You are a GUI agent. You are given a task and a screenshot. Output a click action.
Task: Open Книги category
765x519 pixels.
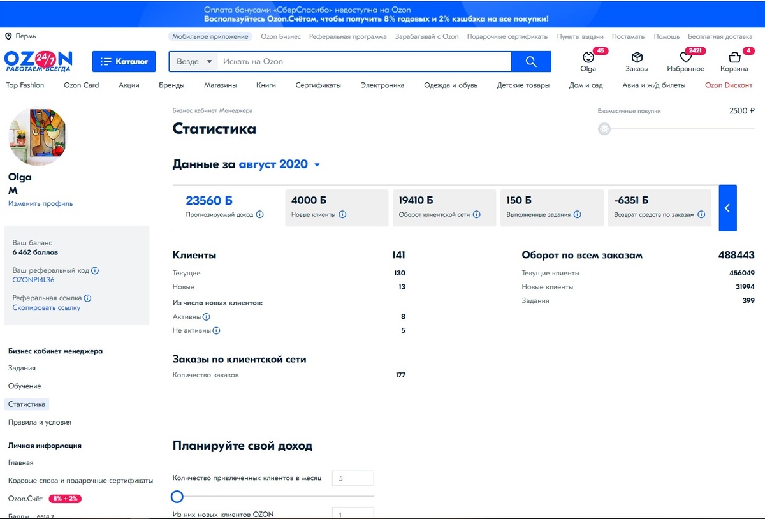click(266, 85)
